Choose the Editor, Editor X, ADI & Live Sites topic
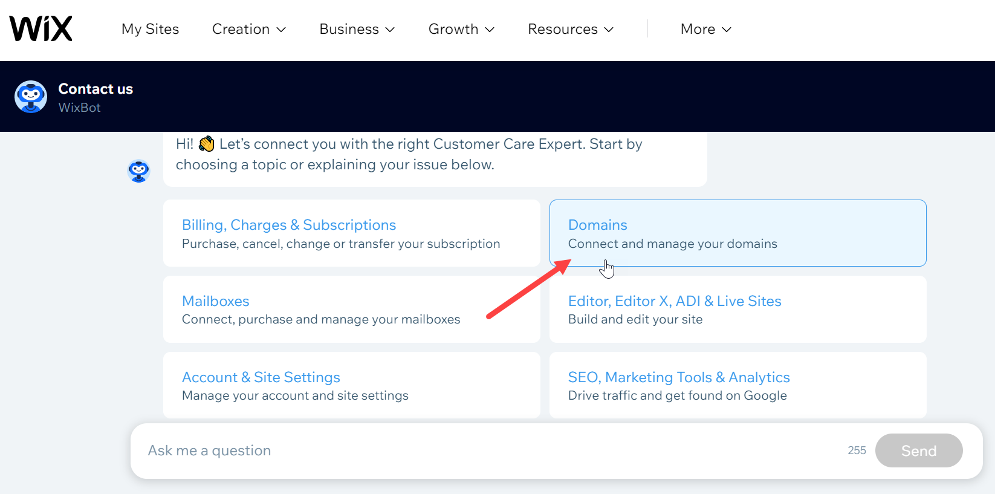995x494 pixels. (738, 310)
